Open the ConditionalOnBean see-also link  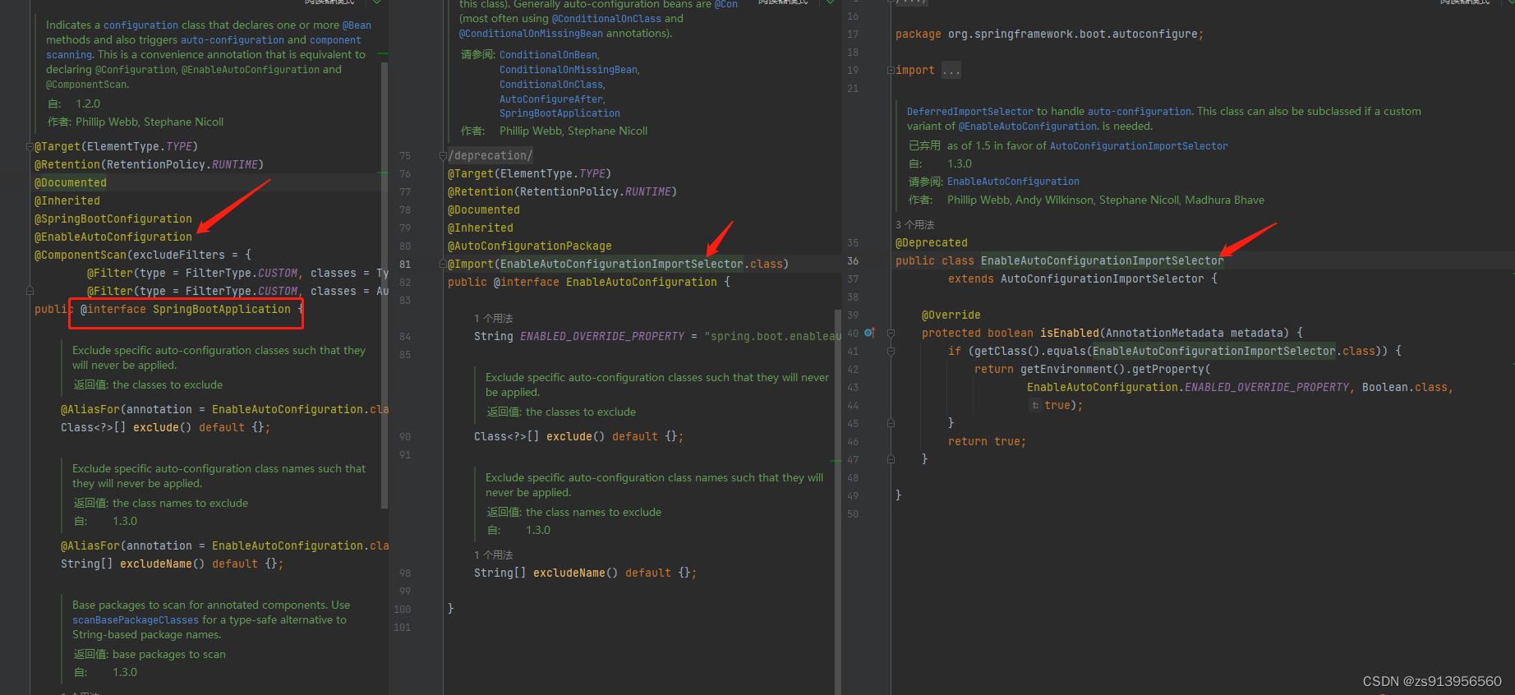tap(549, 55)
